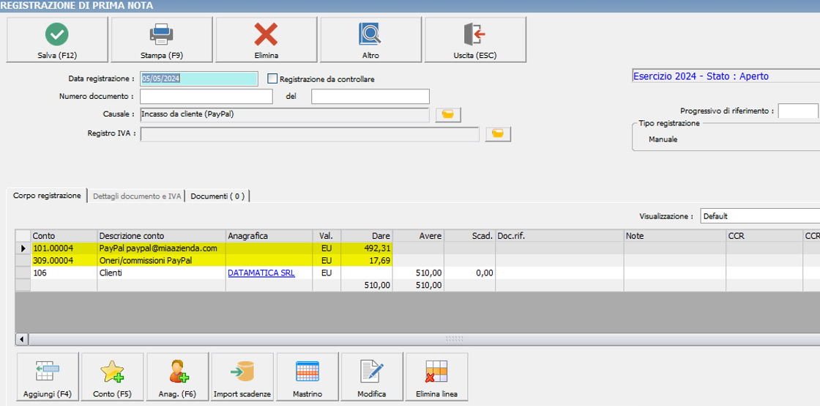Click the Scad. column header
820x406 pixels.
pos(469,236)
